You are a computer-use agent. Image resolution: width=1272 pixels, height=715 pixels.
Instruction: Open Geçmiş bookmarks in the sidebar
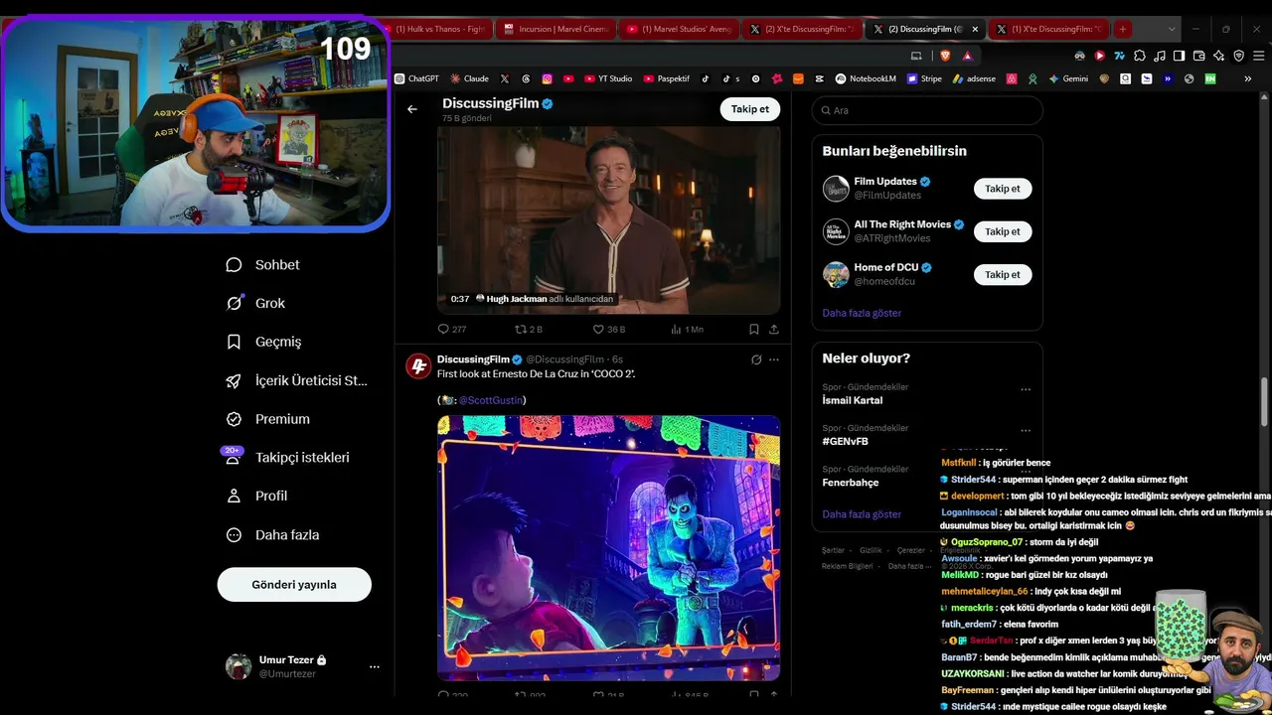263,342
